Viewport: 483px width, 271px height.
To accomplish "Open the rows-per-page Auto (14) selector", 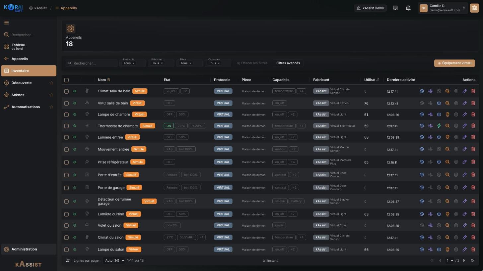I will [114, 260].
